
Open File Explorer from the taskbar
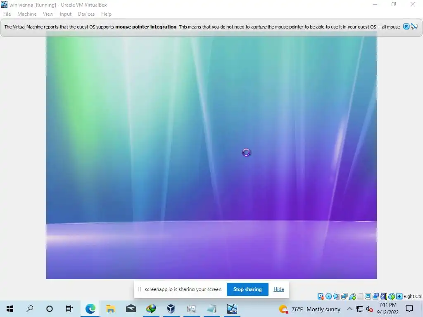(x=111, y=309)
